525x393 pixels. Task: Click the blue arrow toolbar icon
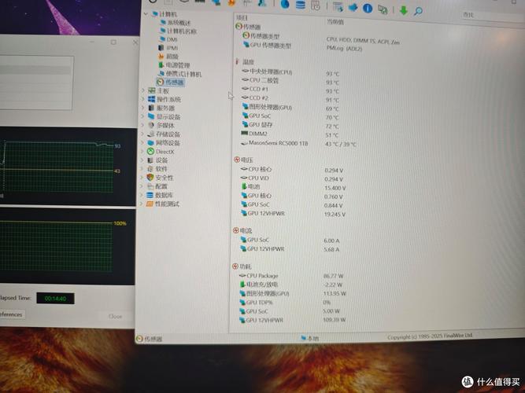click(x=353, y=8)
